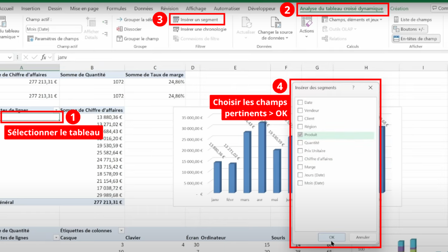Click the expand field icon
448x252 pixels.
pos(105,22)
